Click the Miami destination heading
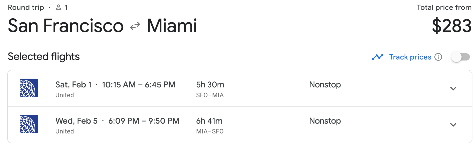This screenshot has width=475, height=150. [172, 26]
